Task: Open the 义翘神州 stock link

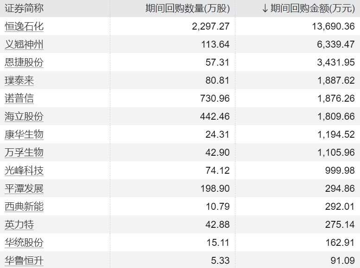Action: click(x=24, y=44)
